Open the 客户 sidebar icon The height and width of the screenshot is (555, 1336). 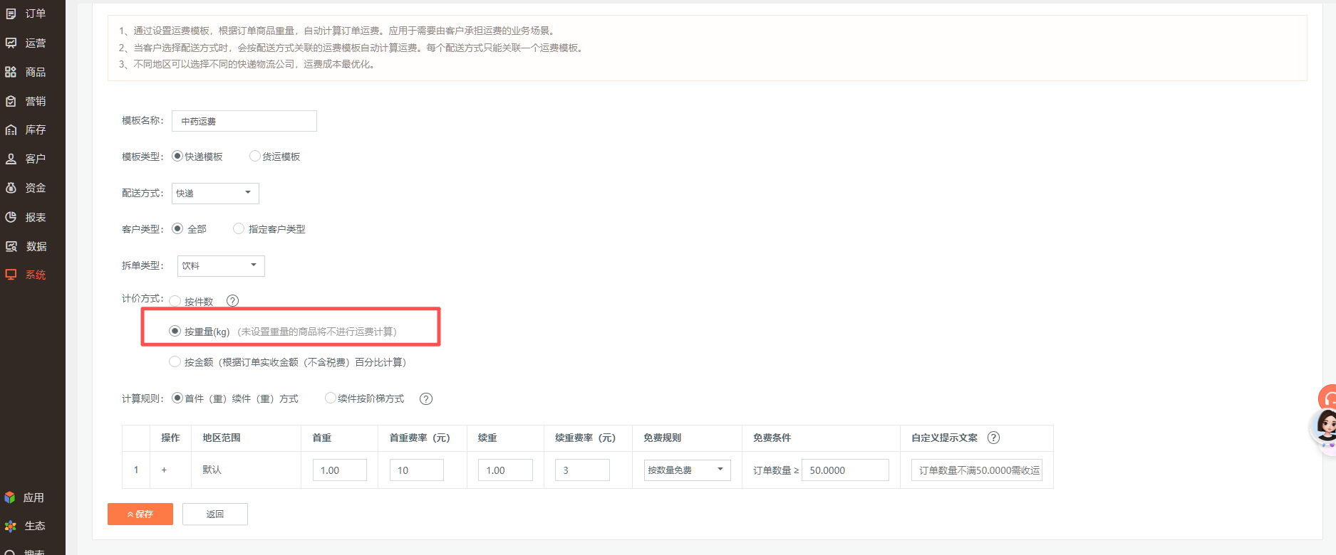(x=11, y=159)
